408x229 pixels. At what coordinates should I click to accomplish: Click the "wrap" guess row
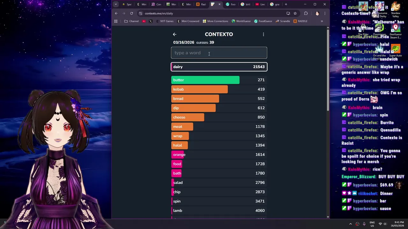pos(219,136)
